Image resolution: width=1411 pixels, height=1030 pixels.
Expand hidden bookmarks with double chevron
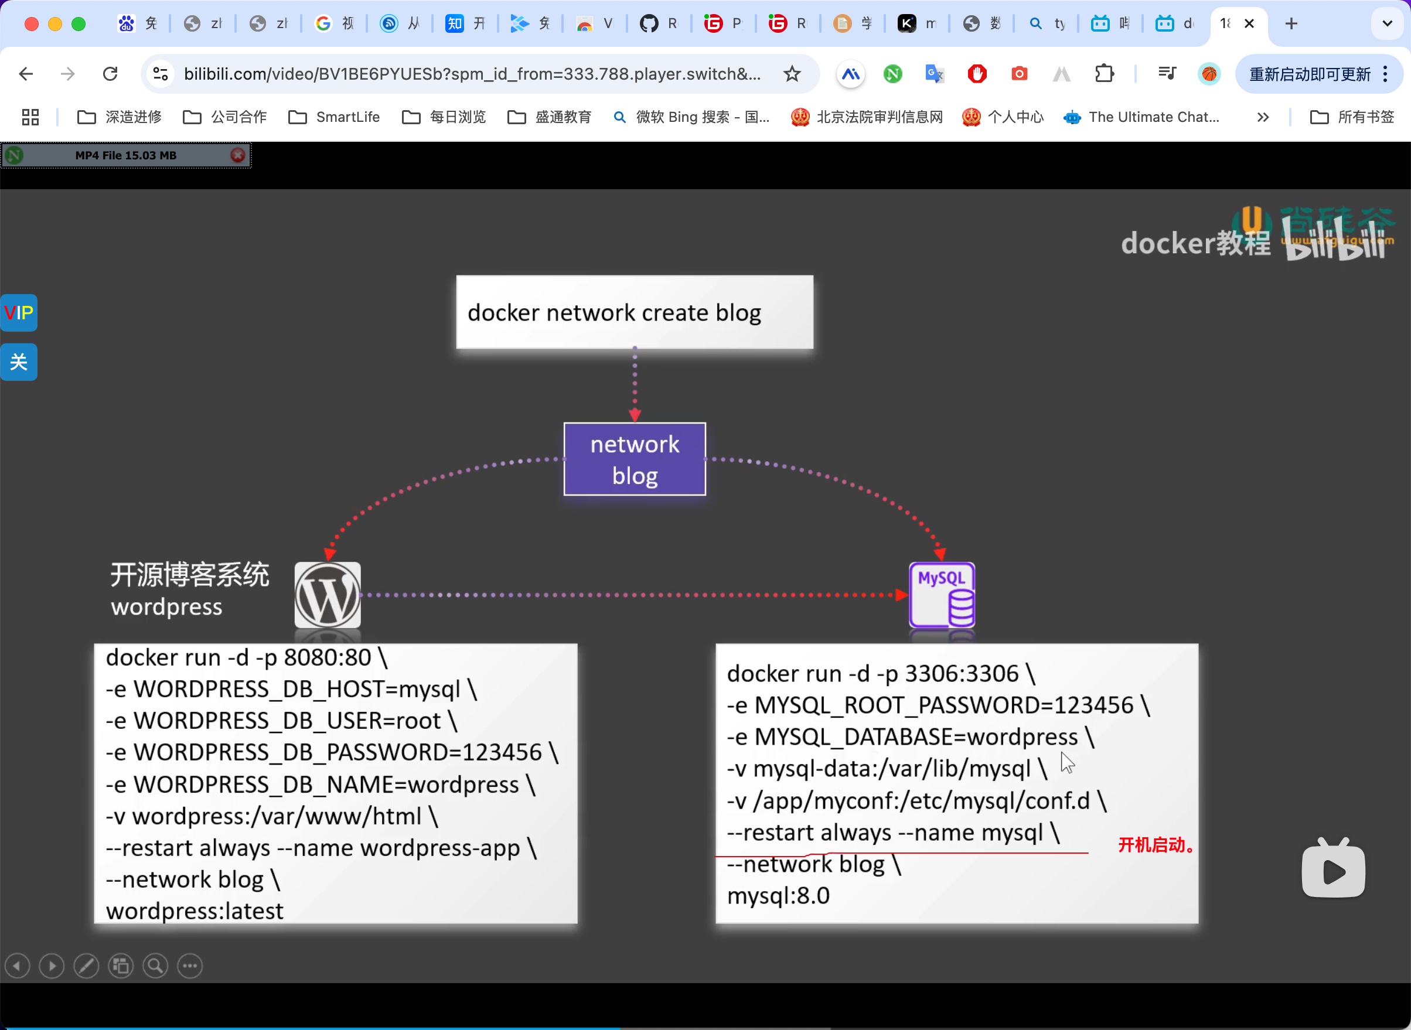1263,117
